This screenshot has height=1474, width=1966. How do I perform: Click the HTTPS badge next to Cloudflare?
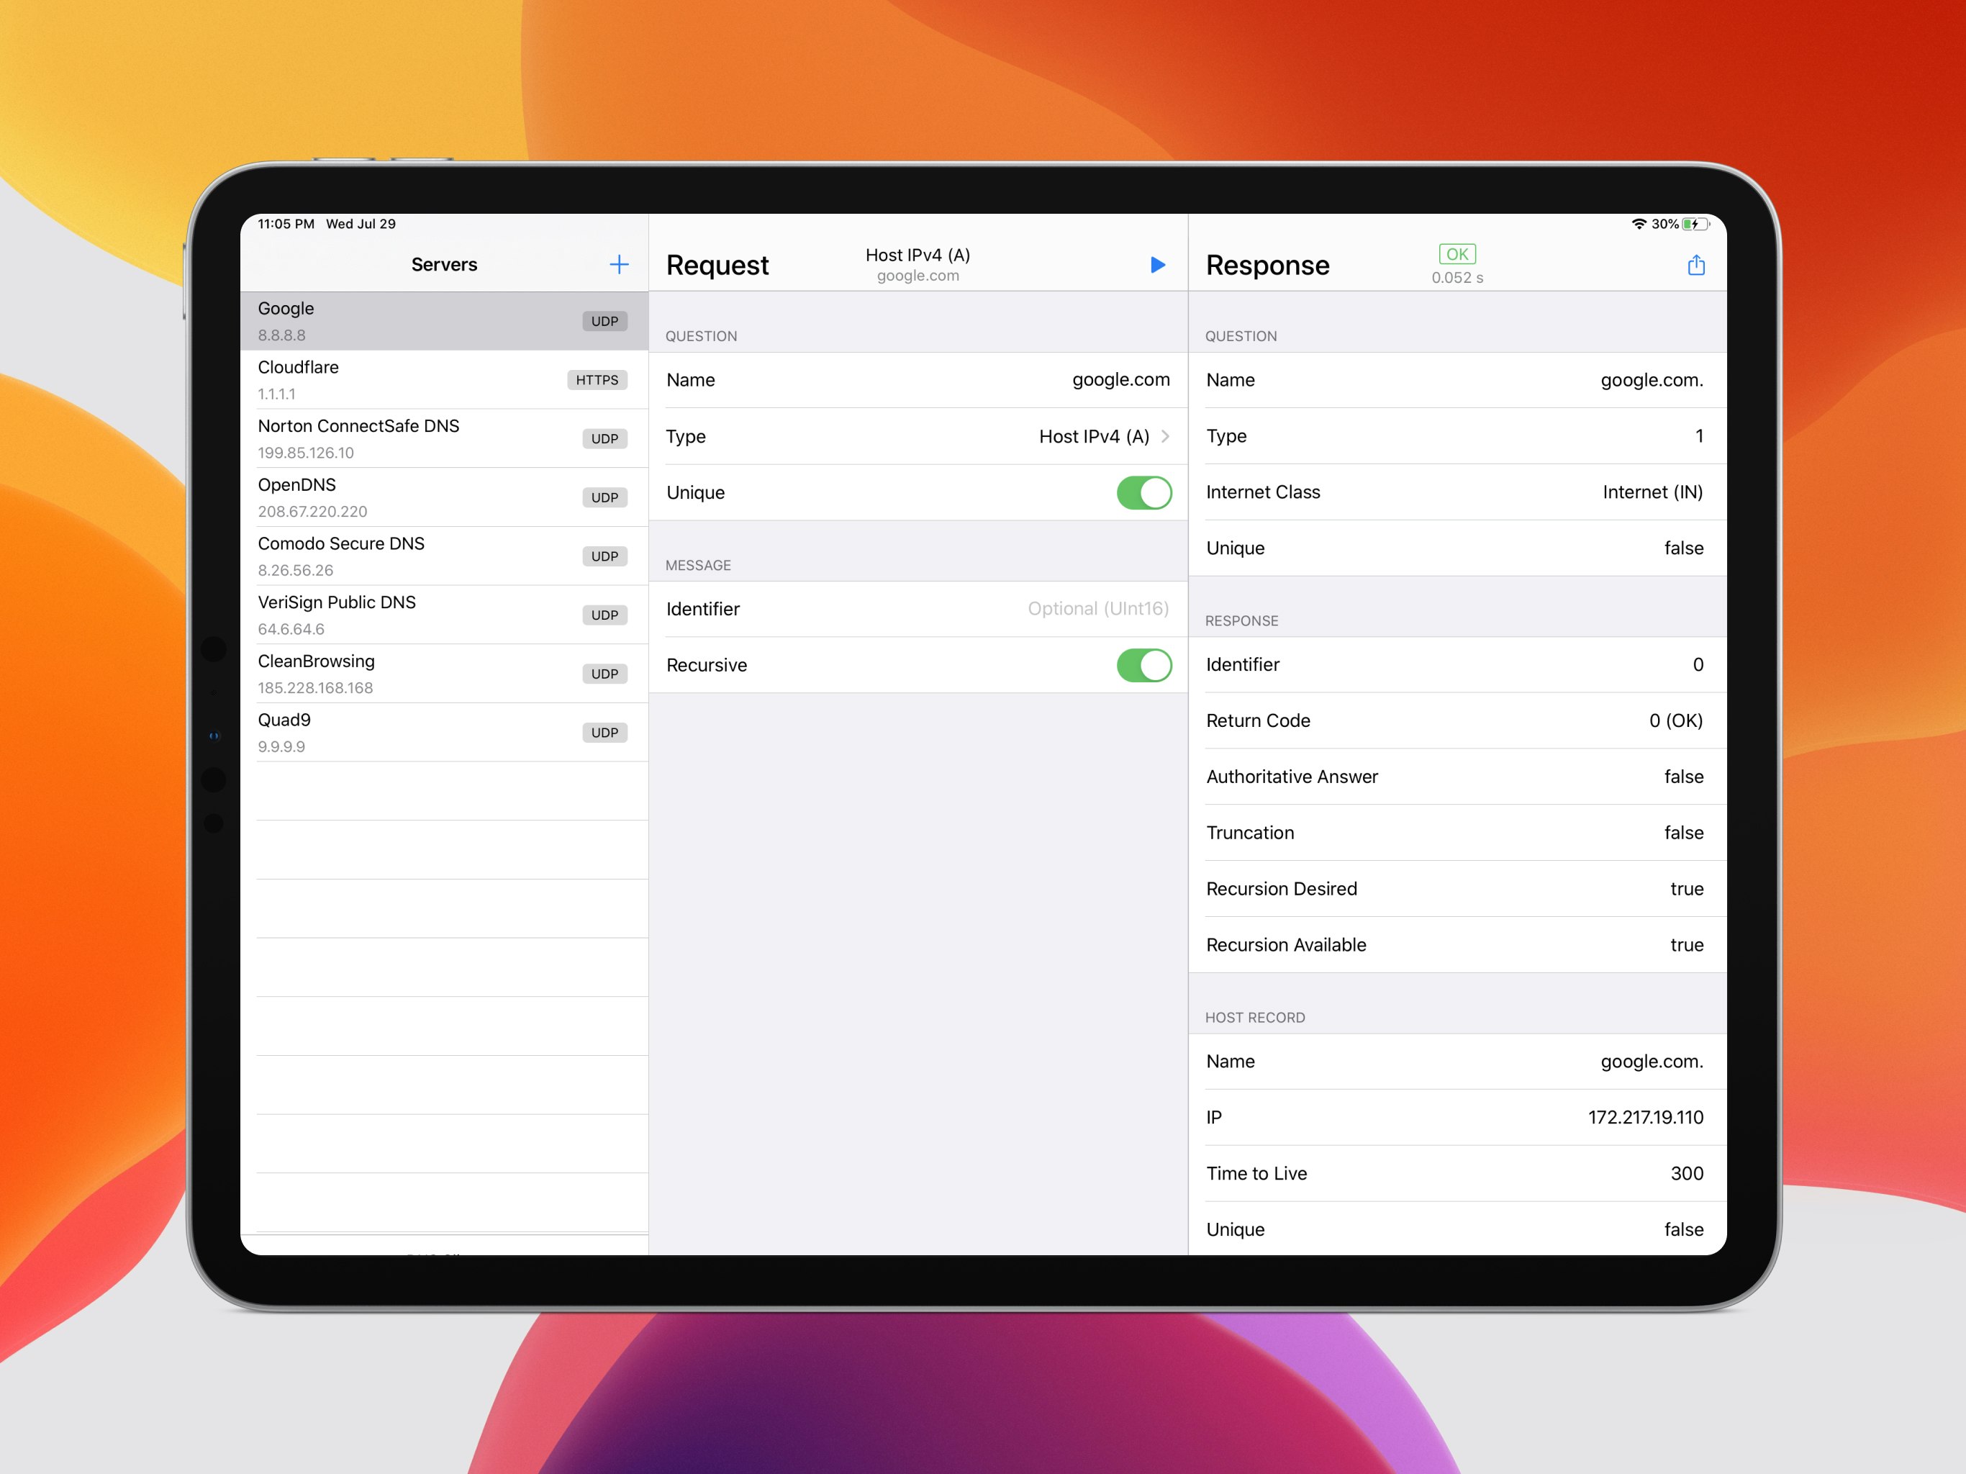pyautogui.click(x=597, y=379)
